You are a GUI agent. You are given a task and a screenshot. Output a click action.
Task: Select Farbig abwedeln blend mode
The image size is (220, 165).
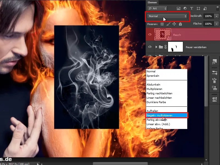pyautogui.click(x=167, y=120)
